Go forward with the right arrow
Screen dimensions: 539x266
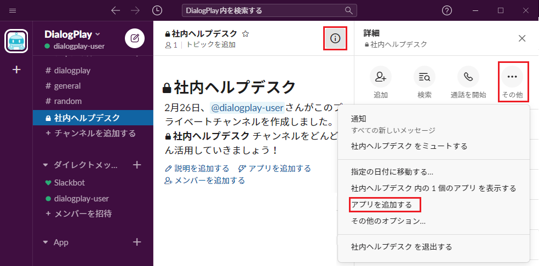tap(135, 10)
